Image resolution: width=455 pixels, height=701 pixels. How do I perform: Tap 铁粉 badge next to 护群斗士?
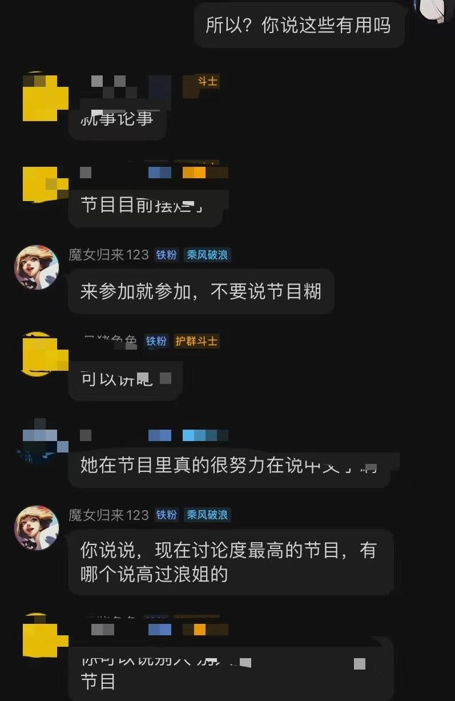pyautogui.click(x=156, y=341)
